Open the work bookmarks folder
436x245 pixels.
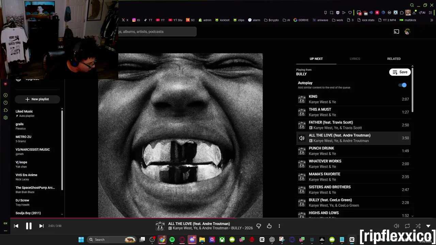[337, 20]
